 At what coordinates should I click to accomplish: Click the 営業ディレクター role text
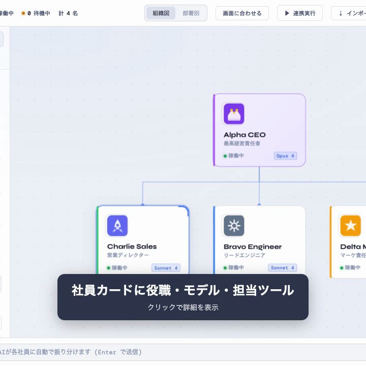pyautogui.click(x=128, y=255)
